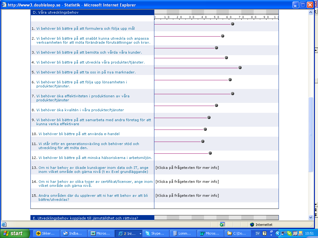Open question 11 about generationsväxling

[89, 146]
